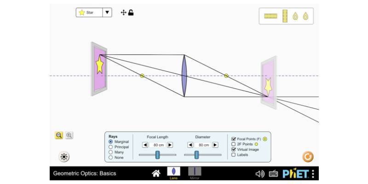The image size is (368, 184).
Task: Enable the 2F Points checkbox
Action: point(234,144)
